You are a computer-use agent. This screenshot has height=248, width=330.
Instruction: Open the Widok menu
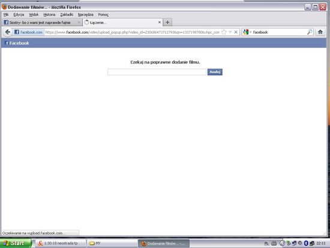(34, 14)
